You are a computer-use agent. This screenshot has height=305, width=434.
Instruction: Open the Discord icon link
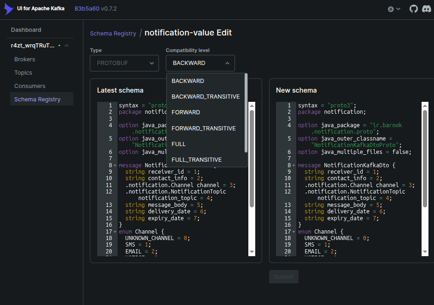(427, 9)
